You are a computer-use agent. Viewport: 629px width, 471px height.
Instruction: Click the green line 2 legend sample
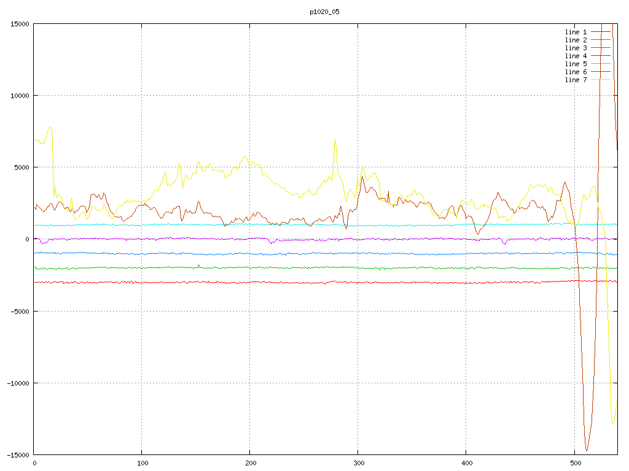(601, 40)
